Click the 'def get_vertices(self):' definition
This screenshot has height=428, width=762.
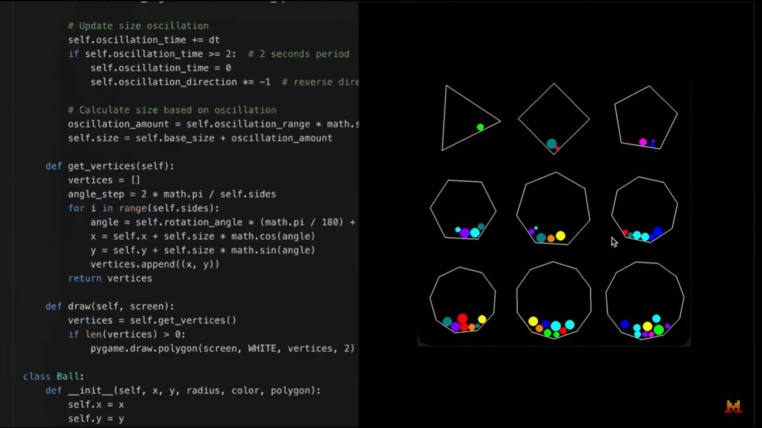click(x=110, y=166)
